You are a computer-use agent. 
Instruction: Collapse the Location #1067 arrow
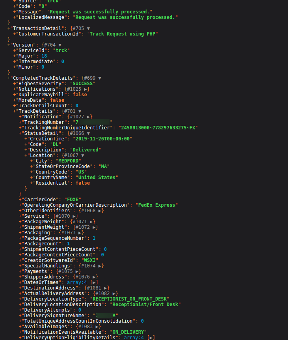tap(82, 155)
